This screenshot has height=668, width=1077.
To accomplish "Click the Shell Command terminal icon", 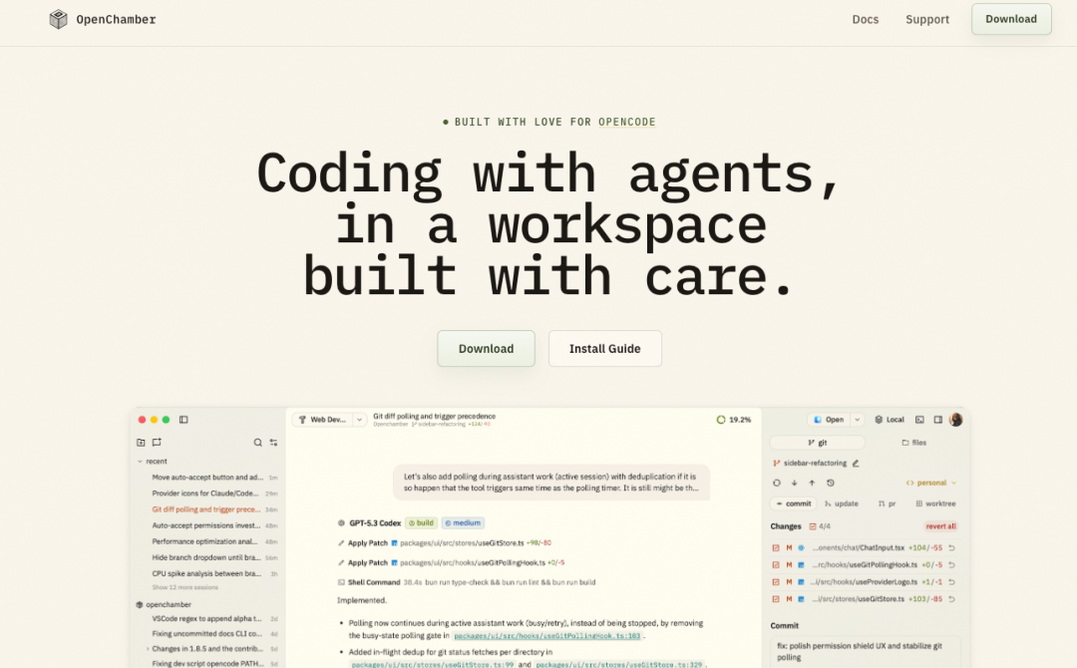I will tap(341, 582).
